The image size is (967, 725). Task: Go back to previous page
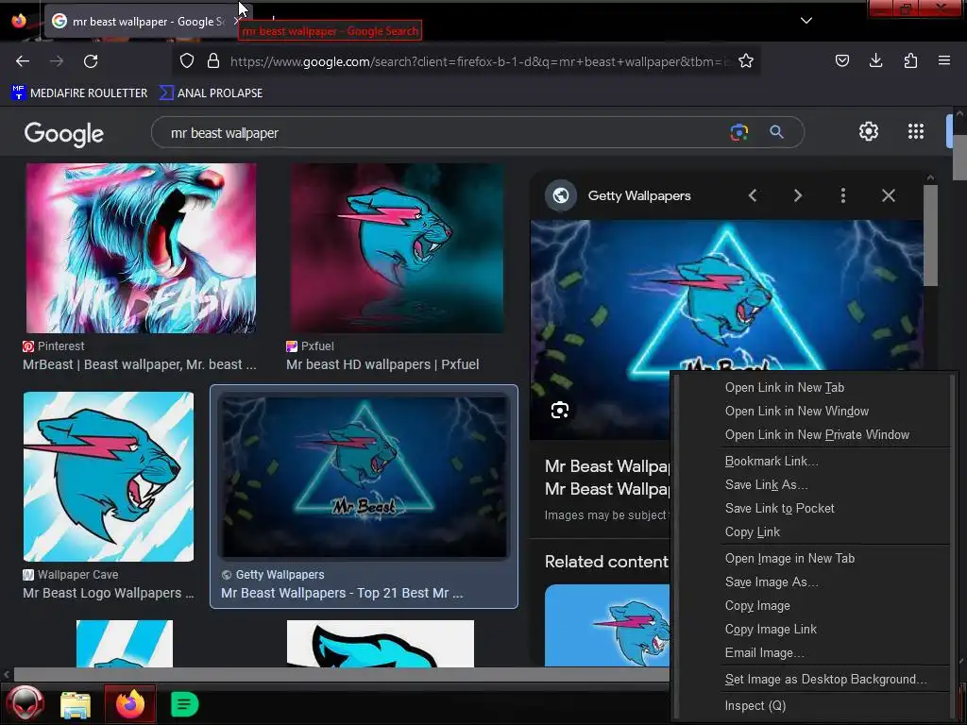23,61
